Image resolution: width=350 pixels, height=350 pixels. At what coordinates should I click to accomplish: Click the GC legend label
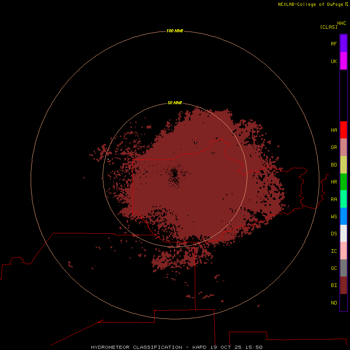pyautogui.click(x=334, y=268)
